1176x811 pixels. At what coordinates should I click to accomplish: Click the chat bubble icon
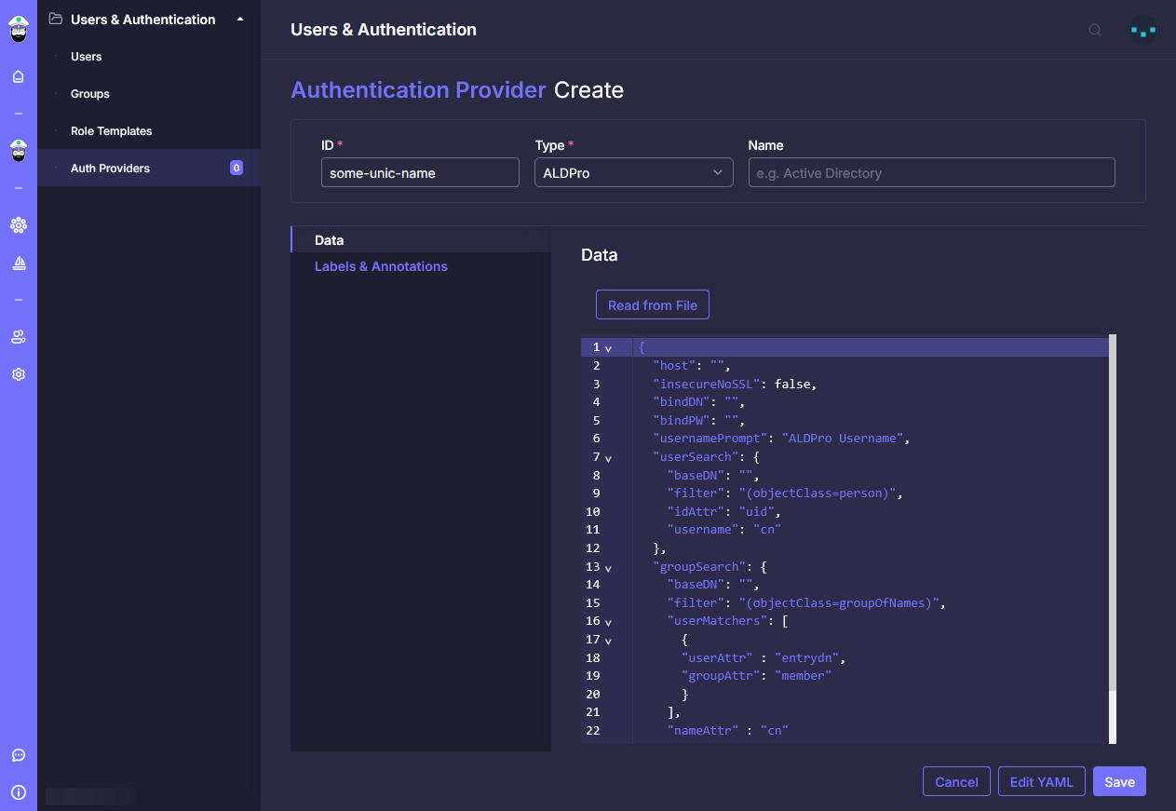19,755
